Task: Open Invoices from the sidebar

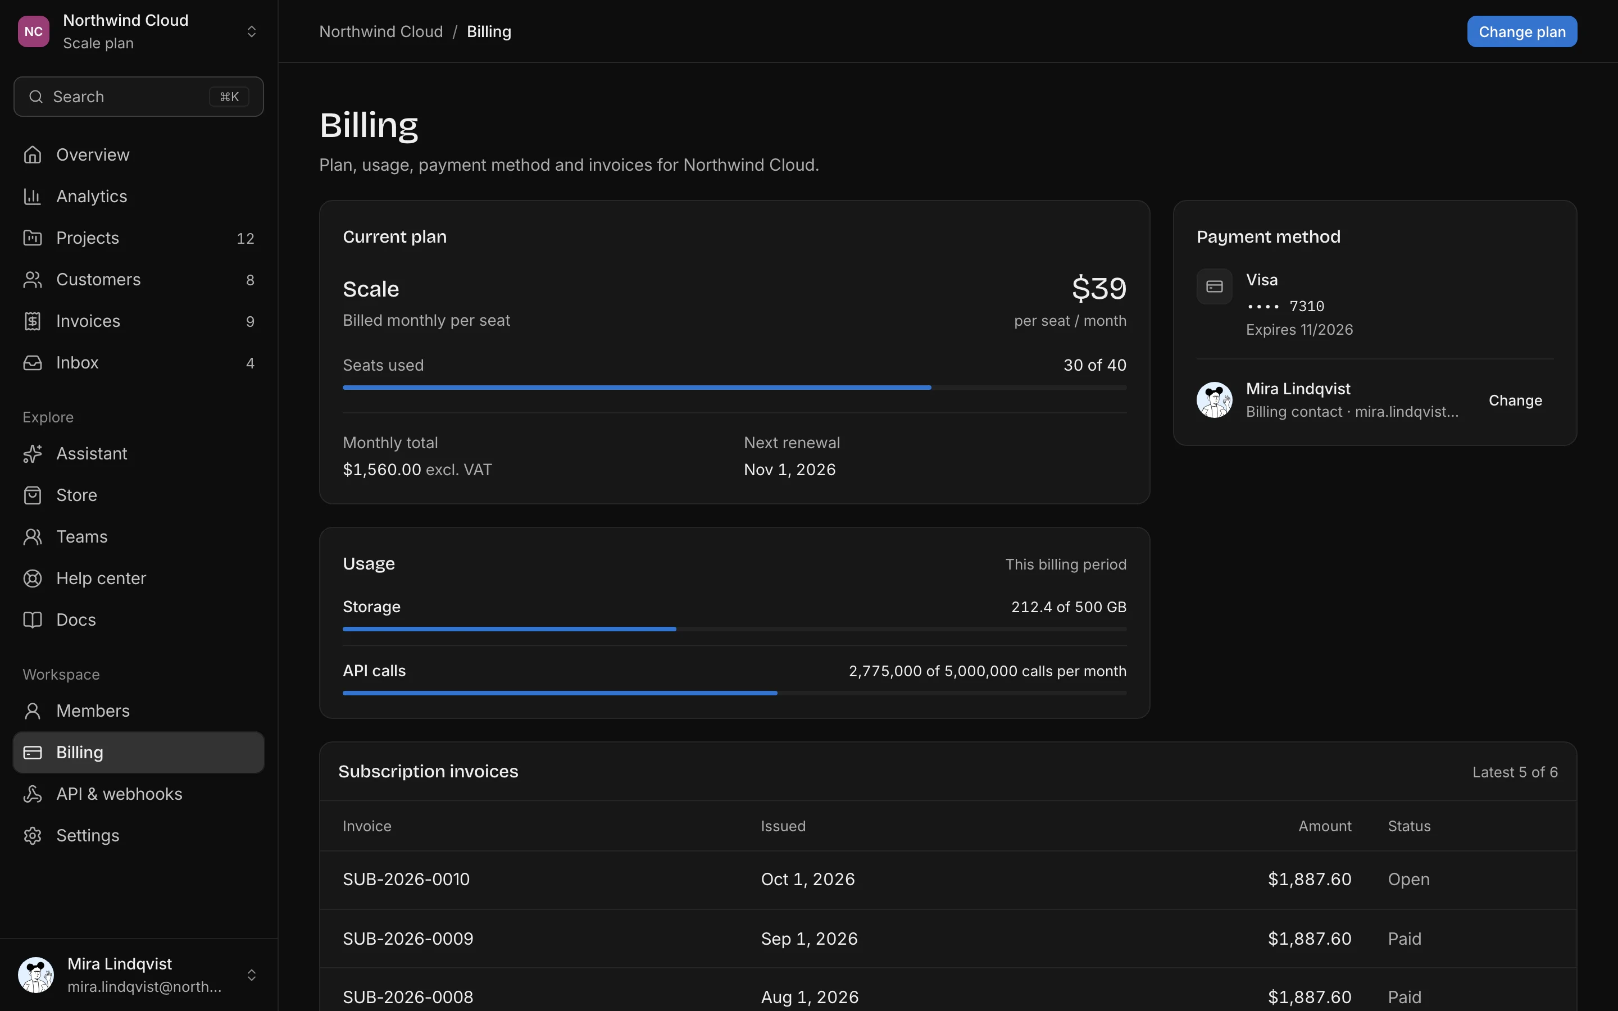Action: 138,321
